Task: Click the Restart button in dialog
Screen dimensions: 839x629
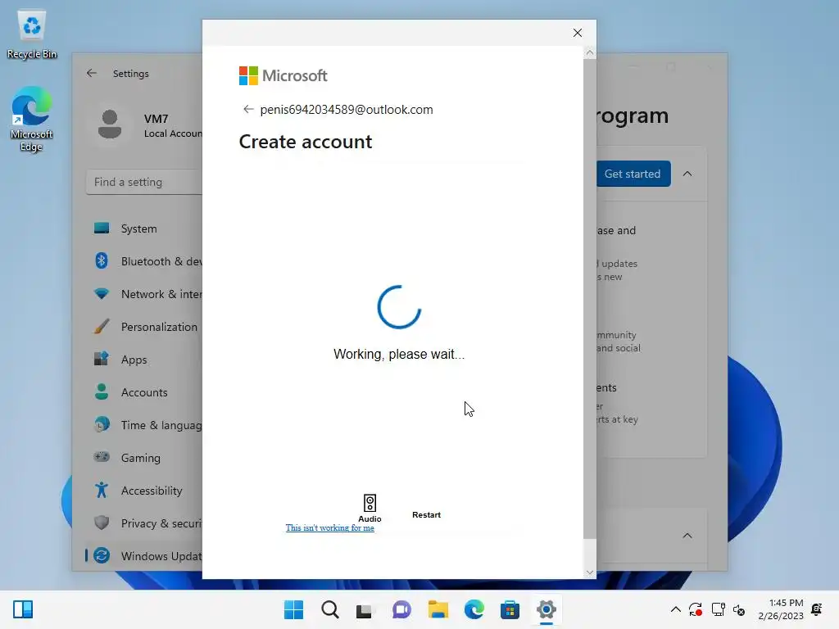Action: pos(426,514)
